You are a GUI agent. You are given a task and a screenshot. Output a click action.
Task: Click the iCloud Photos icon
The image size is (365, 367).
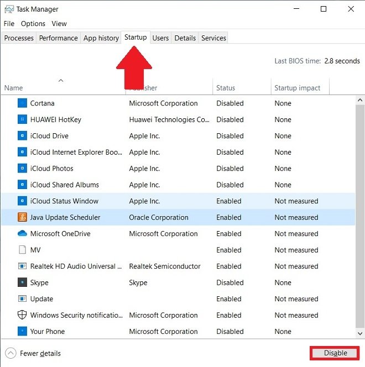22,168
